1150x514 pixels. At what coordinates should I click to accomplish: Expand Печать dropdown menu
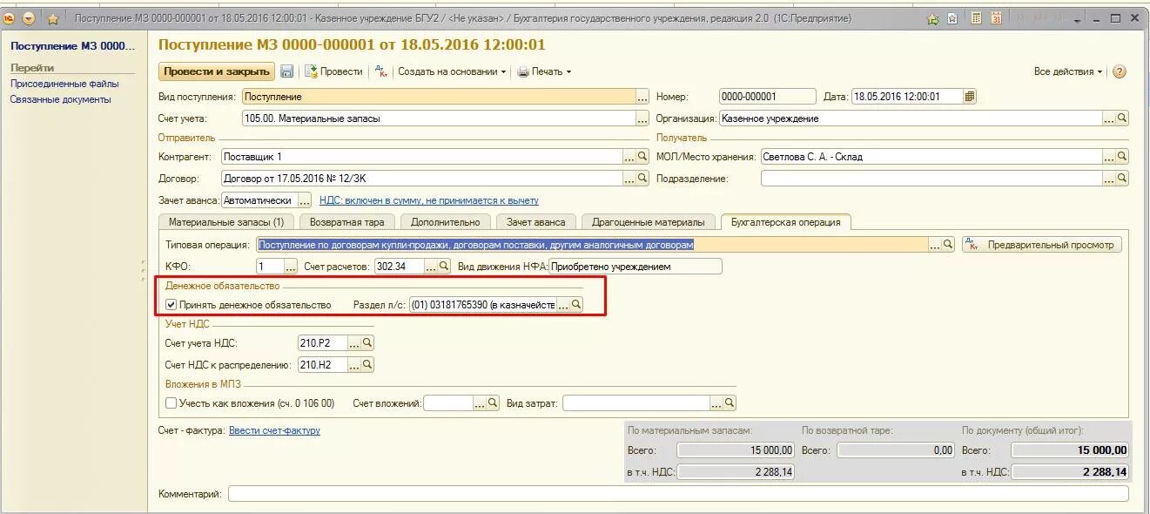pyautogui.click(x=544, y=71)
